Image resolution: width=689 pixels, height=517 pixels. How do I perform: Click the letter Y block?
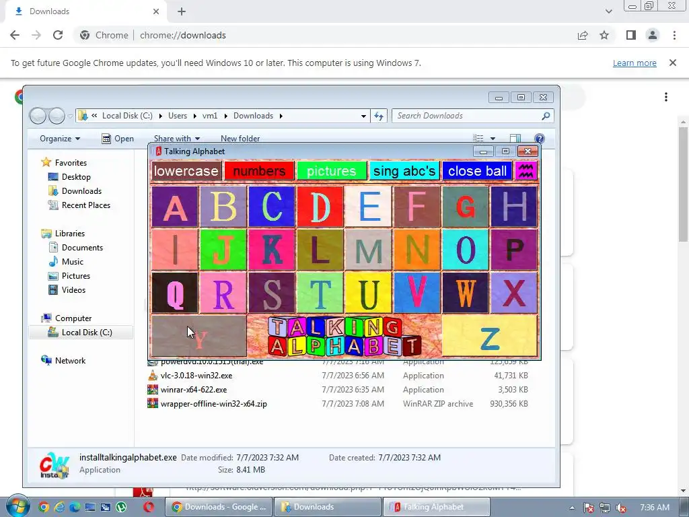199,335
